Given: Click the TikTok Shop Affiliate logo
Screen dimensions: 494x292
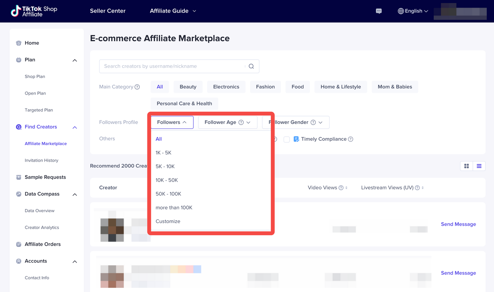Looking at the screenshot, I should (34, 11).
